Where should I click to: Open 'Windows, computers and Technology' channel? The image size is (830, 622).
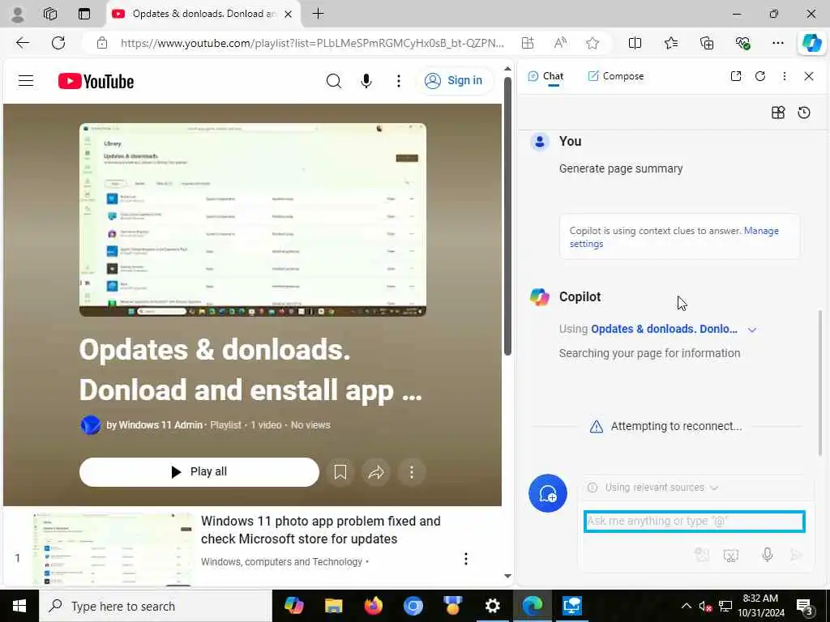tap(281, 562)
